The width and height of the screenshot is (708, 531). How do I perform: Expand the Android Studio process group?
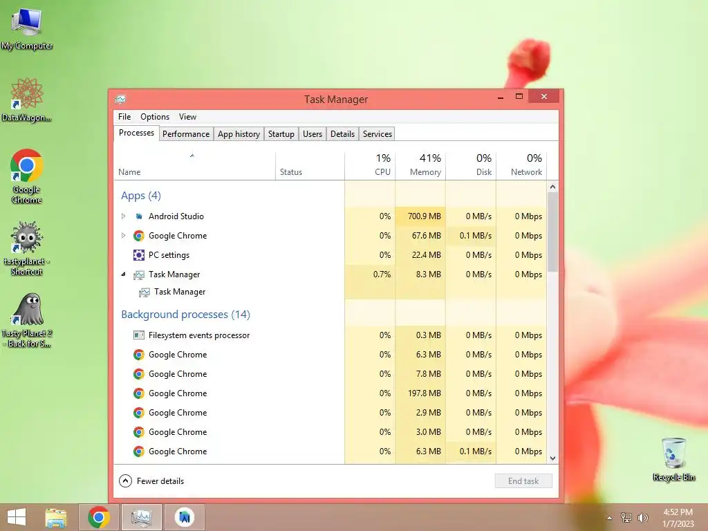[123, 216]
